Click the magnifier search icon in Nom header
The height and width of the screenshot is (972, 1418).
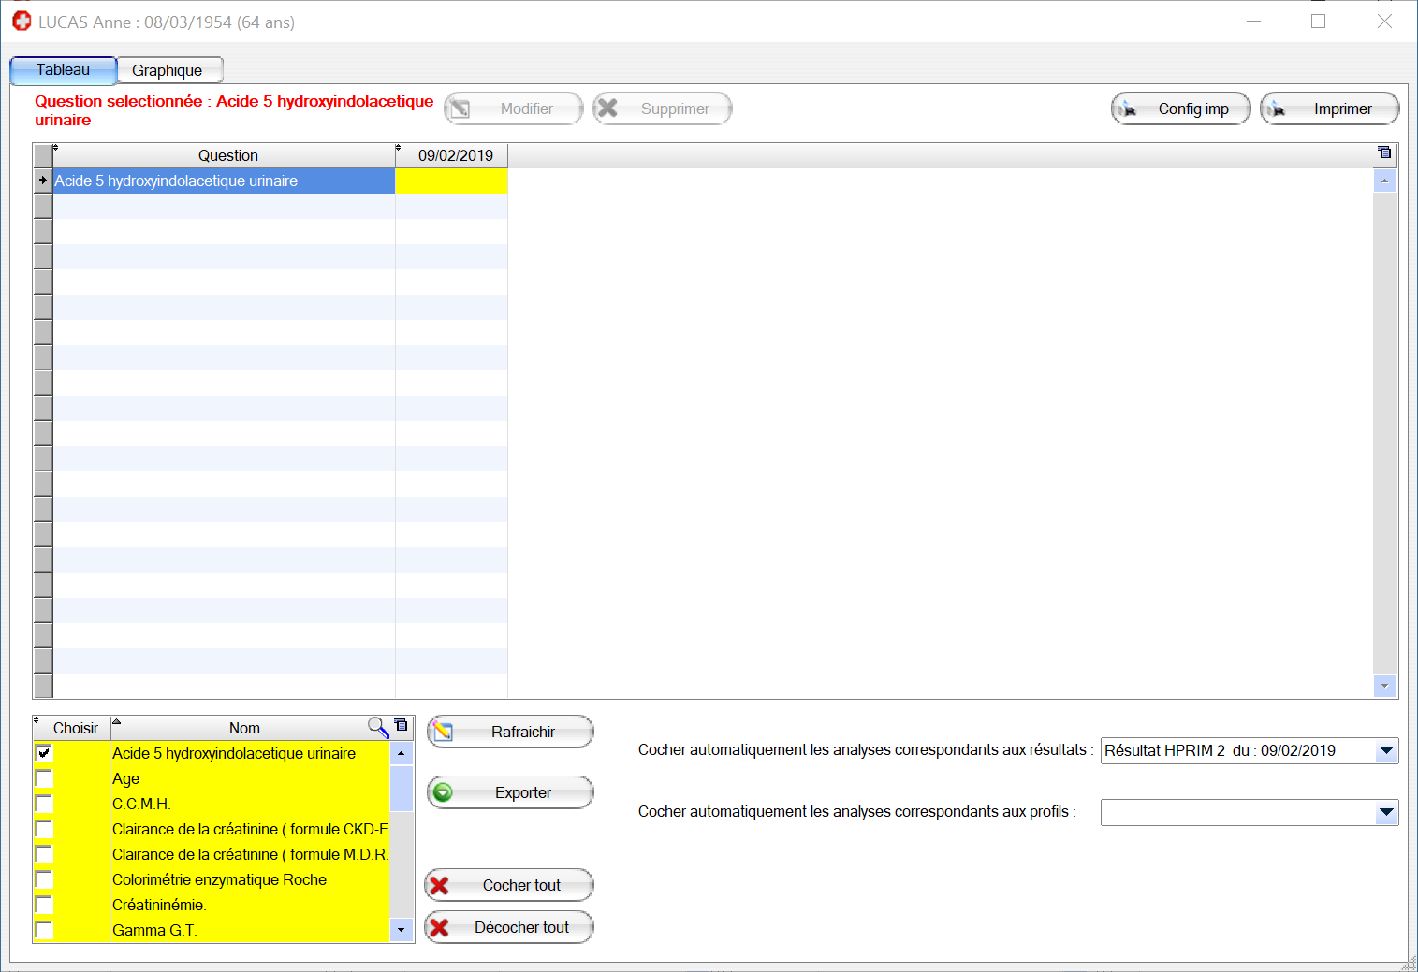click(x=377, y=727)
